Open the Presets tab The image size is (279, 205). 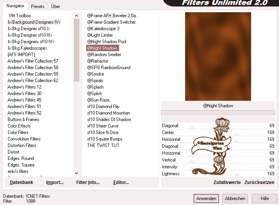point(37,6)
